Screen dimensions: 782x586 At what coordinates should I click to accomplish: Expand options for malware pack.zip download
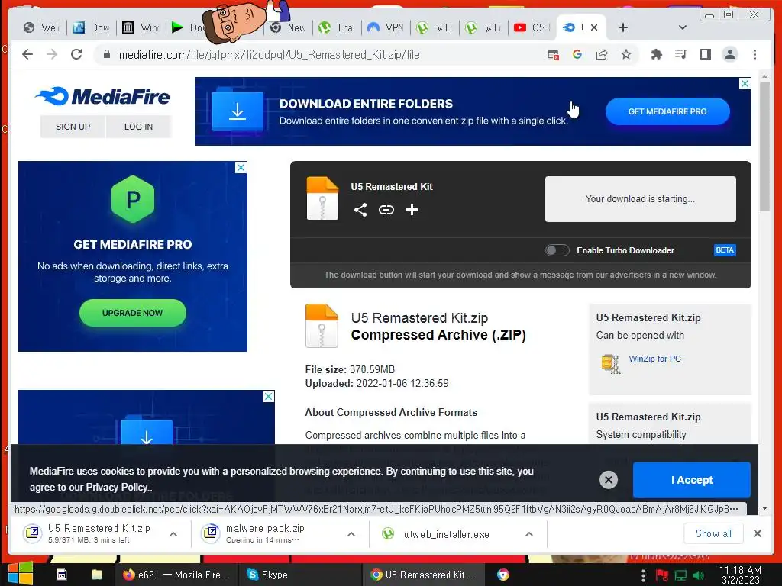click(x=351, y=534)
